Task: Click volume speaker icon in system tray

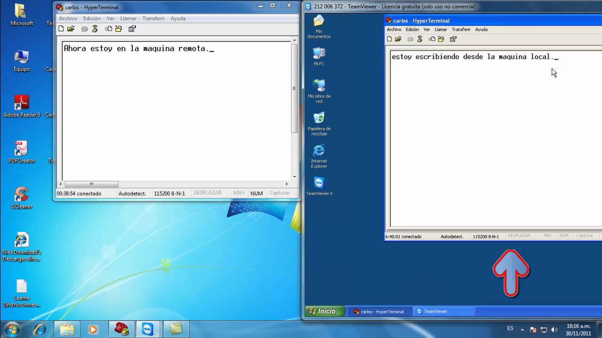Action: coord(554,330)
